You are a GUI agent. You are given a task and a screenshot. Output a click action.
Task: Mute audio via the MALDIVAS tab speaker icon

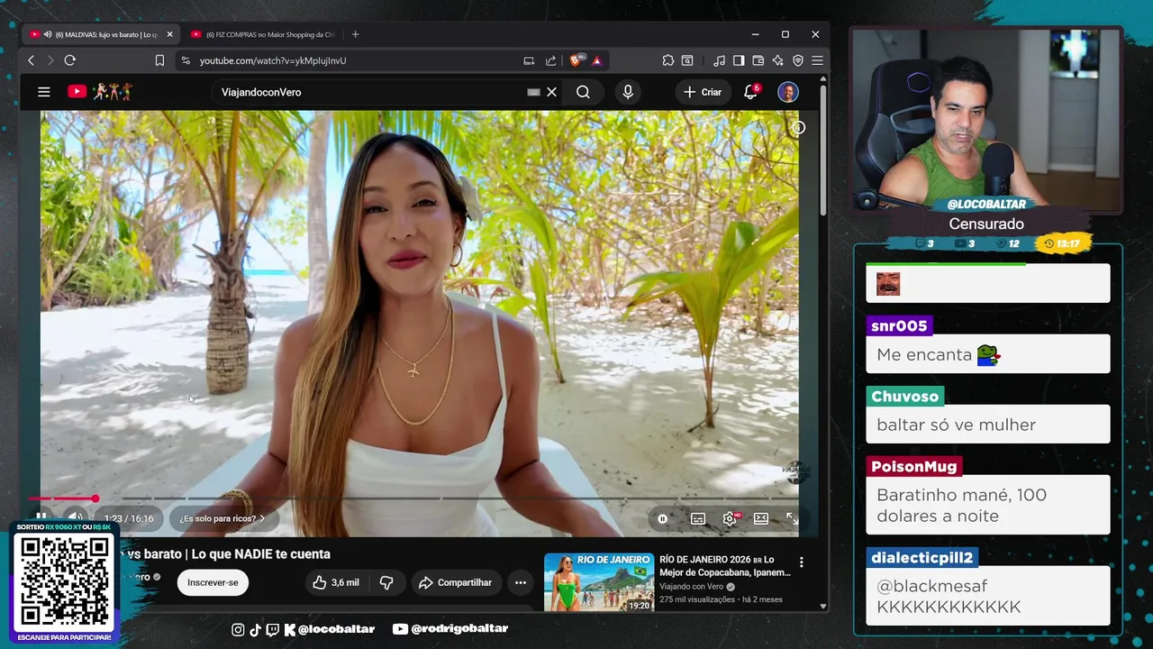pos(48,34)
